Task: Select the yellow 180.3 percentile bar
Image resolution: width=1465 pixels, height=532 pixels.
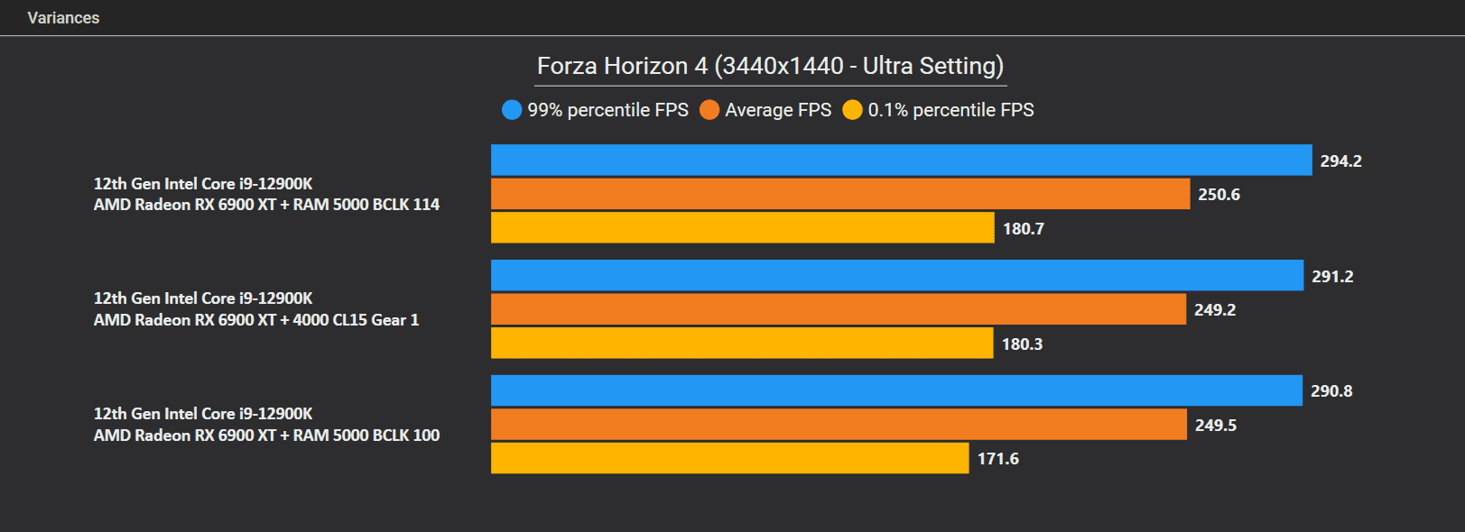Action: [742, 344]
